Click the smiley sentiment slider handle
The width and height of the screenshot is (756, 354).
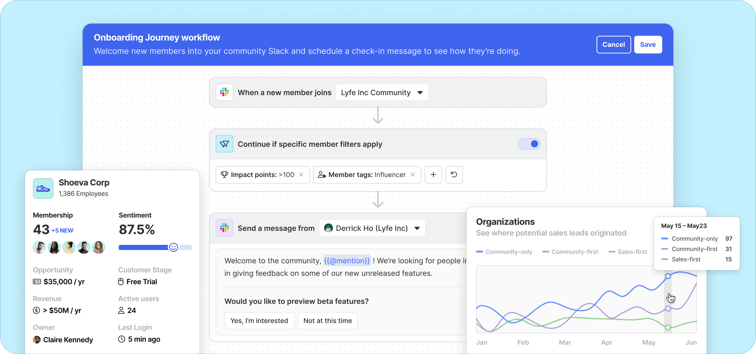[x=173, y=247]
